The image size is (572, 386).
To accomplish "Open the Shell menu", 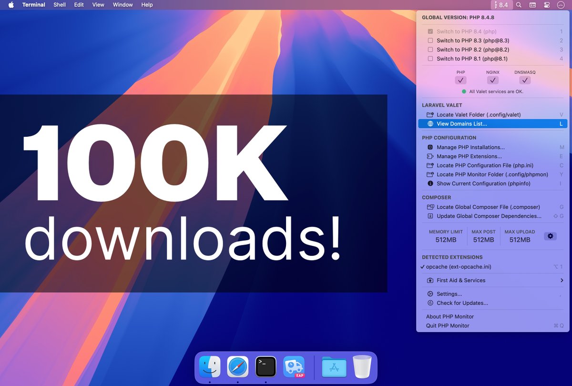I will [60, 5].
